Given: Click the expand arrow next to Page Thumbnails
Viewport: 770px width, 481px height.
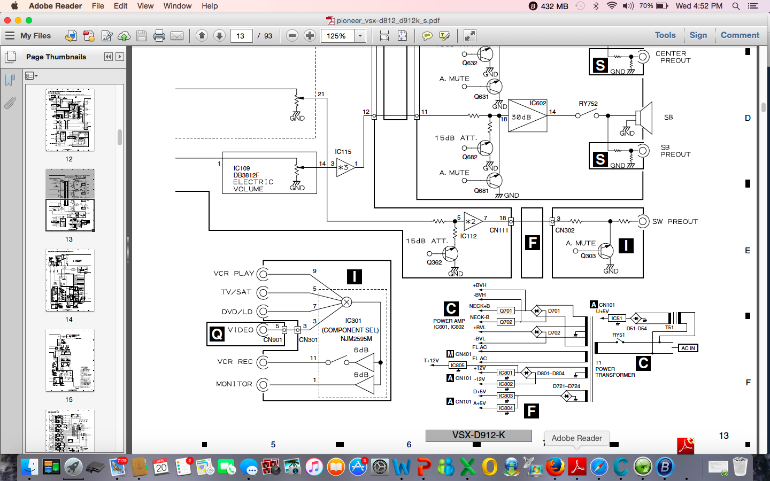Looking at the screenshot, I should pos(120,57).
